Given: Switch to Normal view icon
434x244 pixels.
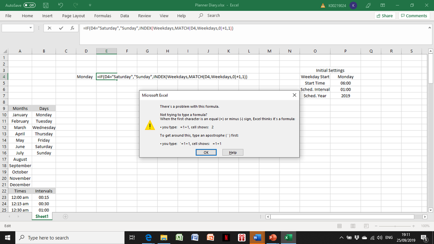Looking at the screenshot, I should [x=339, y=226].
